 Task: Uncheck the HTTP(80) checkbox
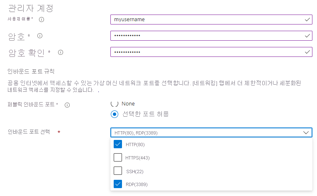(x=118, y=144)
